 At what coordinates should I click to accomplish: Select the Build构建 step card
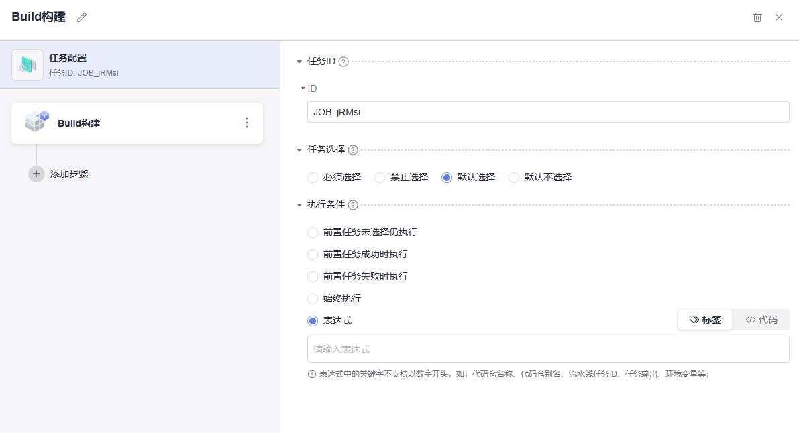(x=134, y=123)
